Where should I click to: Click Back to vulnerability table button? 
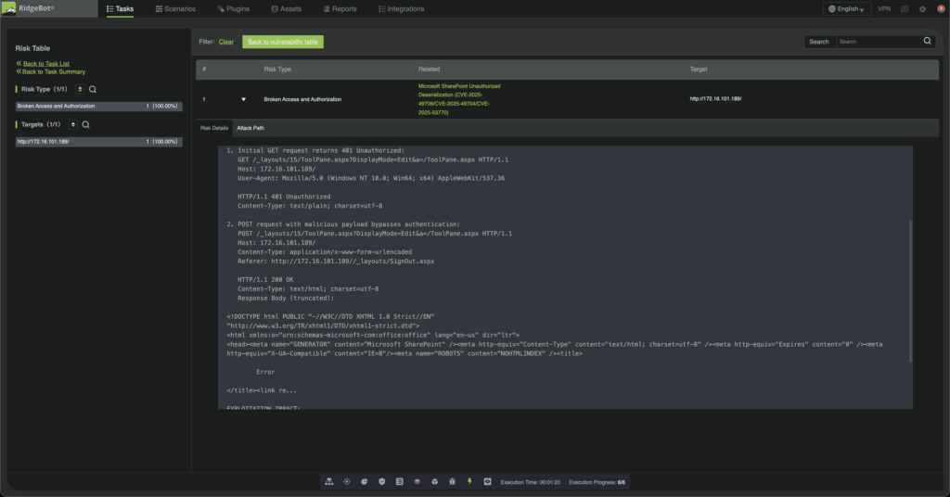[283, 42]
